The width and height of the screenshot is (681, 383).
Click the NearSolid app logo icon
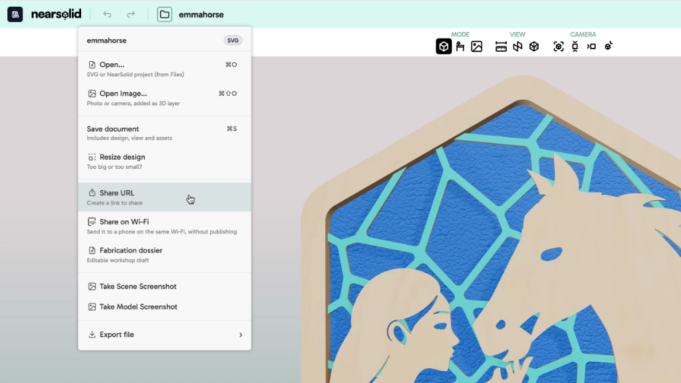(x=15, y=15)
